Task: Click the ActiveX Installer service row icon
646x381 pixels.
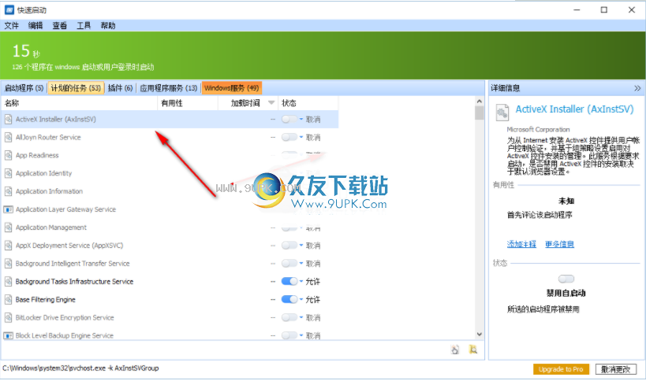Action: coord(8,119)
